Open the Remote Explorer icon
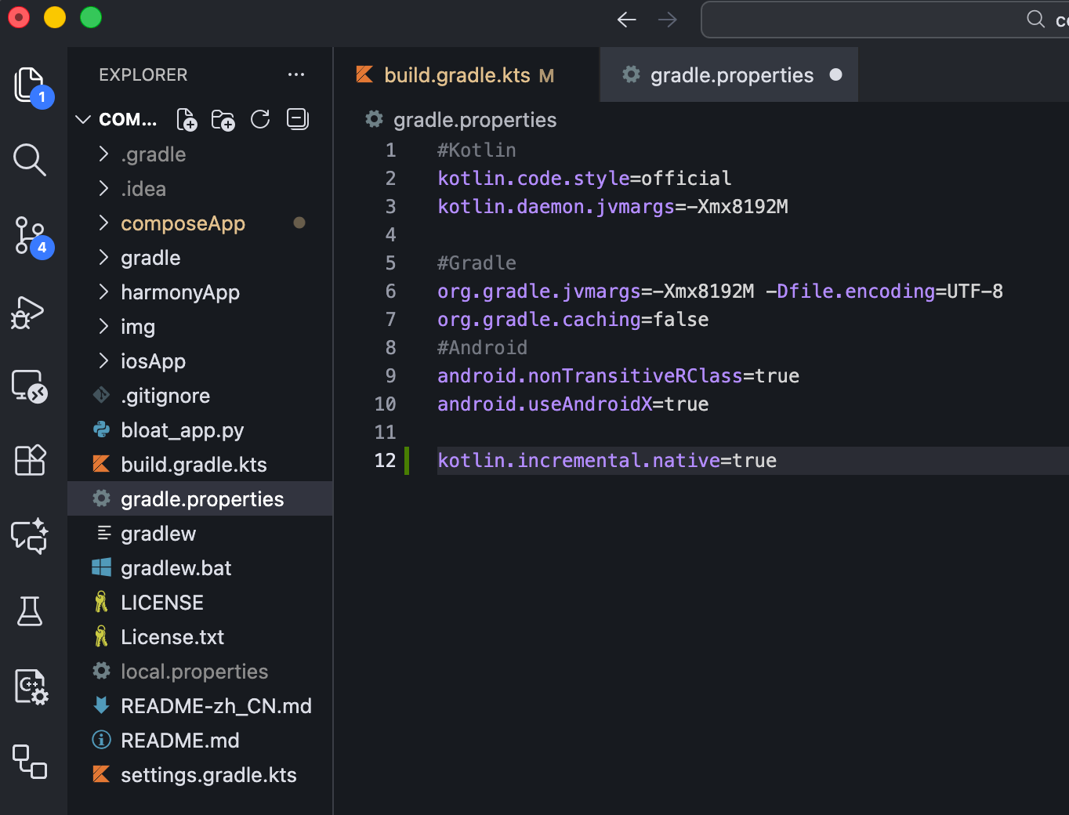Screen dimensions: 1069x815 30,386
